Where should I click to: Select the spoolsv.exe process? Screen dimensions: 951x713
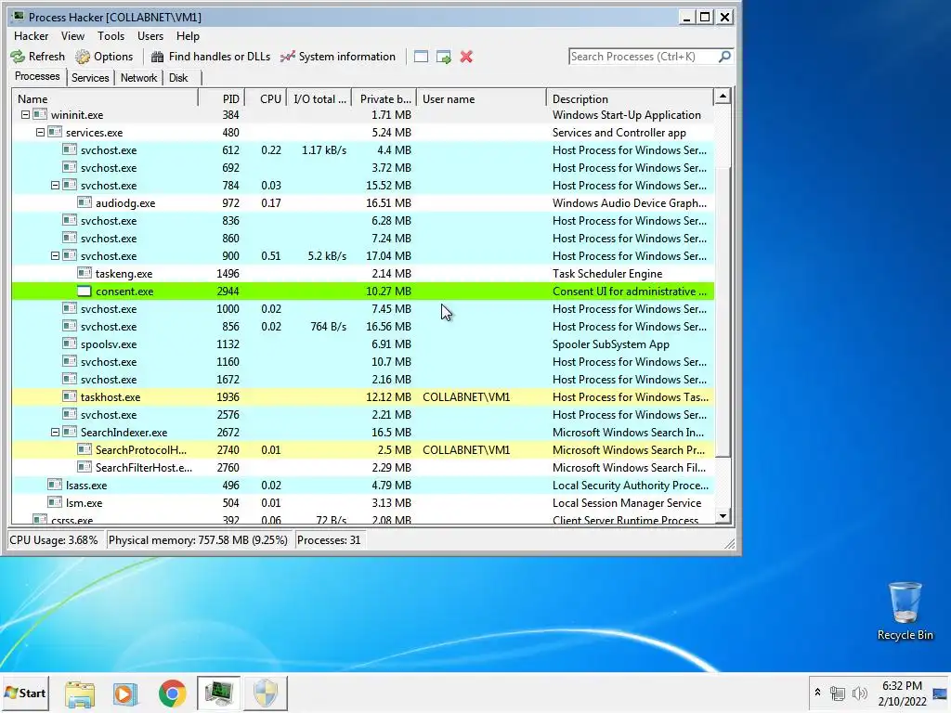363,344
